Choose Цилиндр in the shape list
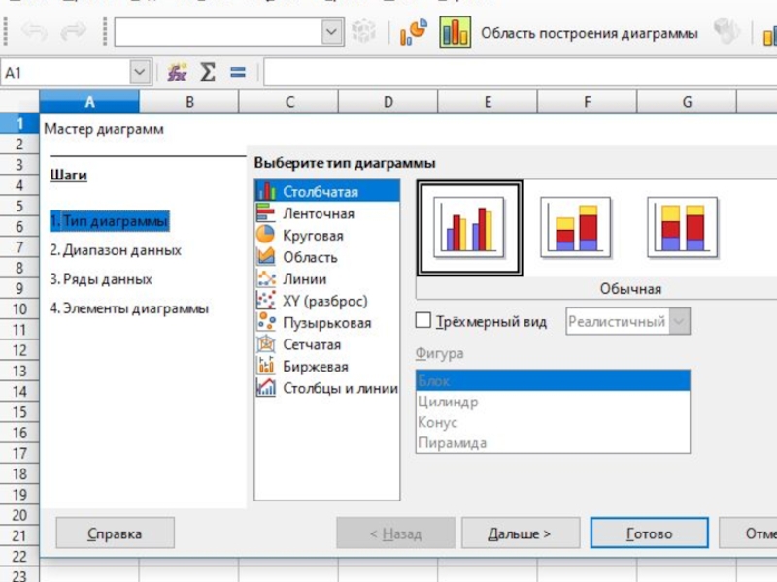Image resolution: width=777 pixels, height=582 pixels. [448, 402]
